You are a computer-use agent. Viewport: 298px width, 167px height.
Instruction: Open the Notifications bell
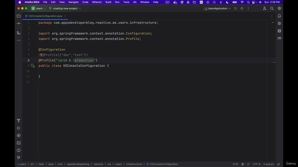click(x=279, y=16)
